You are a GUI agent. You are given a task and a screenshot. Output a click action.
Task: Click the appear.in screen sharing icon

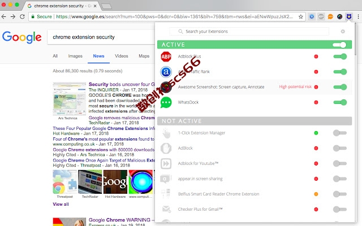[x=166, y=179]
